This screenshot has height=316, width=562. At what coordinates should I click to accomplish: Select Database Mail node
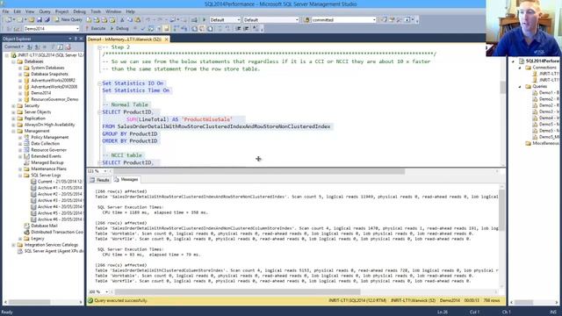coord(44,226)
